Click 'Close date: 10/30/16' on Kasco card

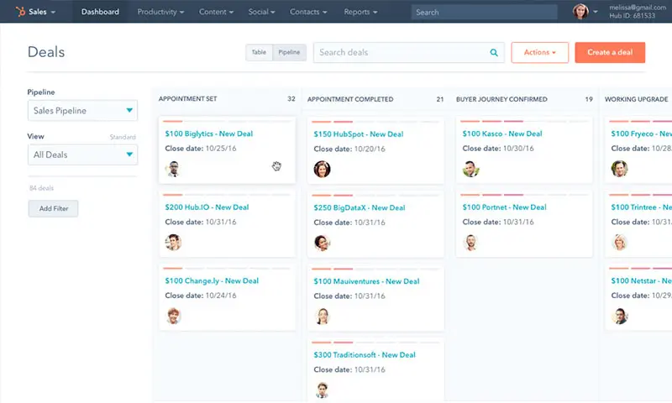(498, 148)
